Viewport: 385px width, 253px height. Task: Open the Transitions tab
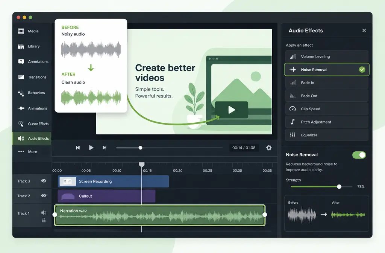click(32, 77)
